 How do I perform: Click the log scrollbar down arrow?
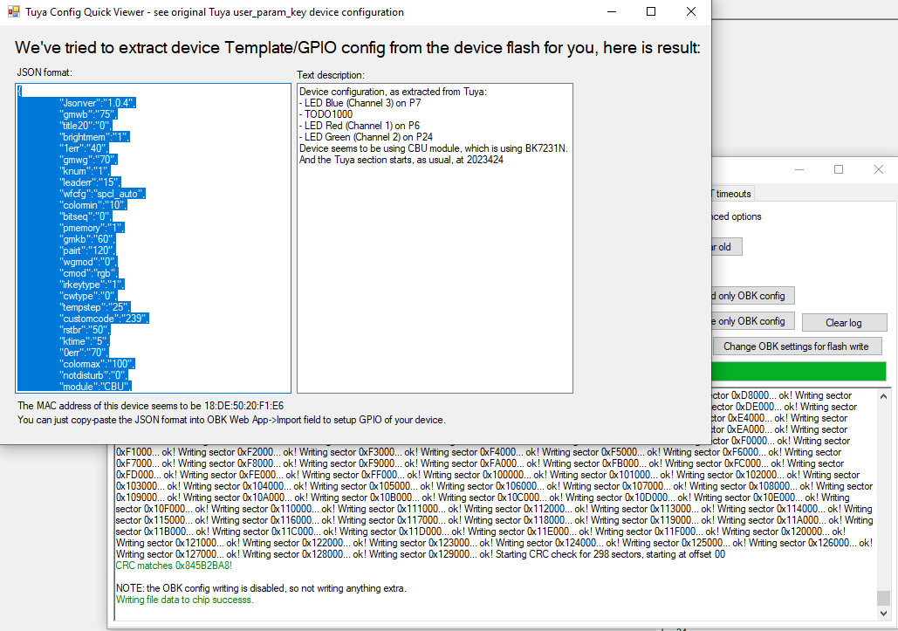pyautogui.click(x=883, y=613)
